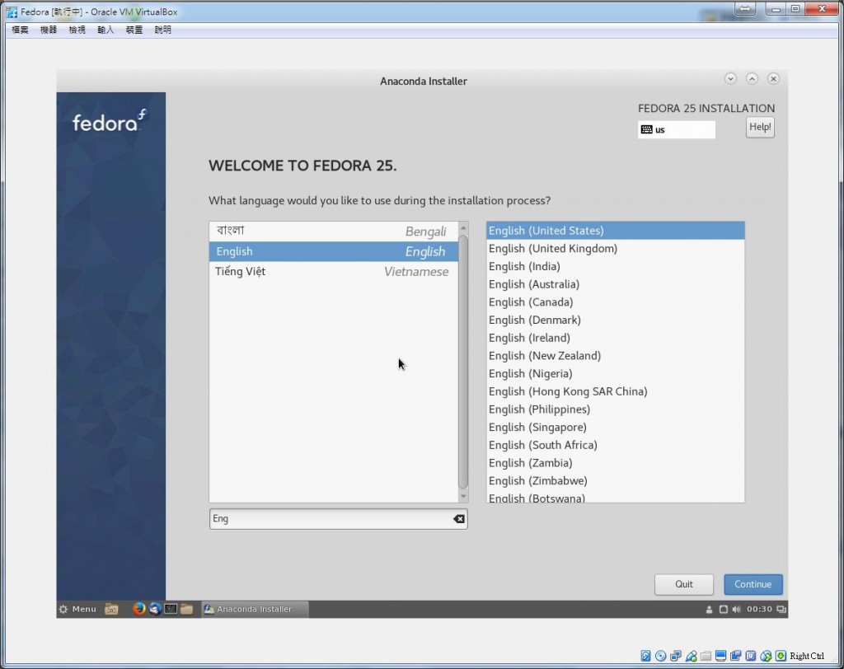844x669 pixels.
Task: Click the language list scroll up arrow
Action: click(x=463, y=228)
